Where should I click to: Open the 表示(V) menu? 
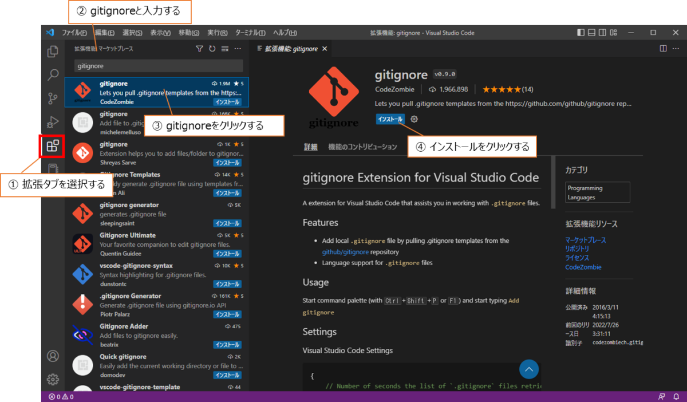[x=160, y=33]
